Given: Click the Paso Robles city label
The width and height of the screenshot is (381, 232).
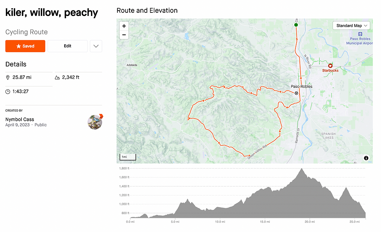Looking at the screenshot, I should click(x=301, y=86).
